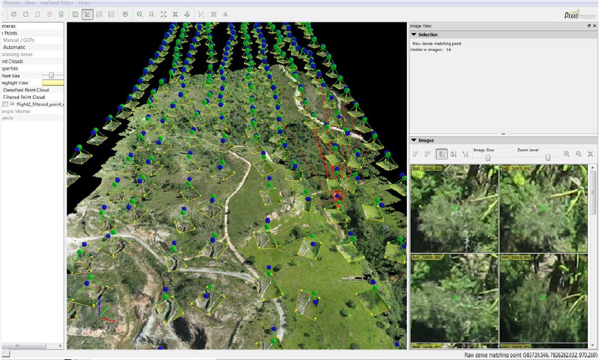Image resolution: width=599 pixels, height=360 pixels.
Task: Click the zoom out magnifier in main toolbar
Action: [151, 14]
